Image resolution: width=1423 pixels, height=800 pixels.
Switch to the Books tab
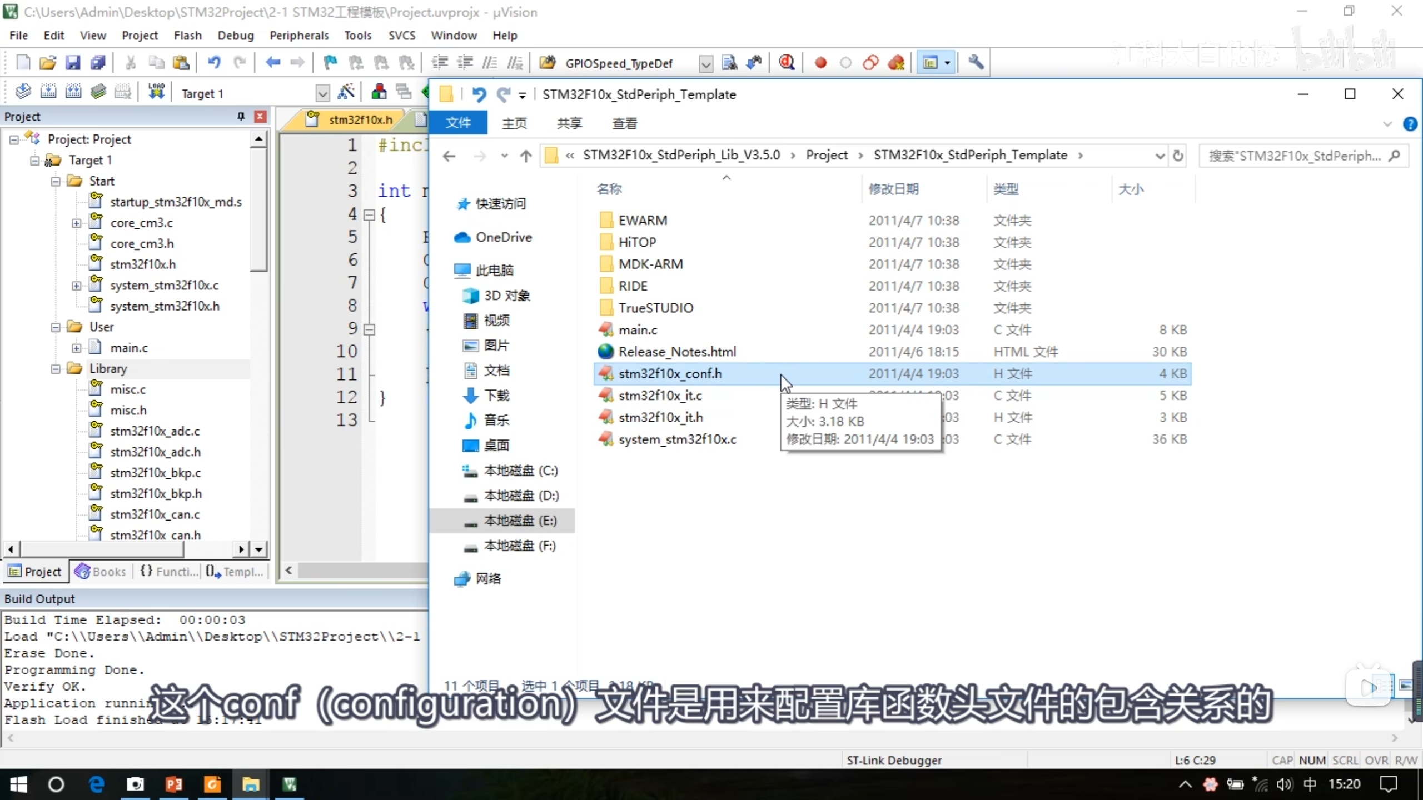coord(101,572)
